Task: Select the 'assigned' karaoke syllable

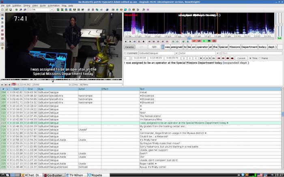Action: (176, 47)
